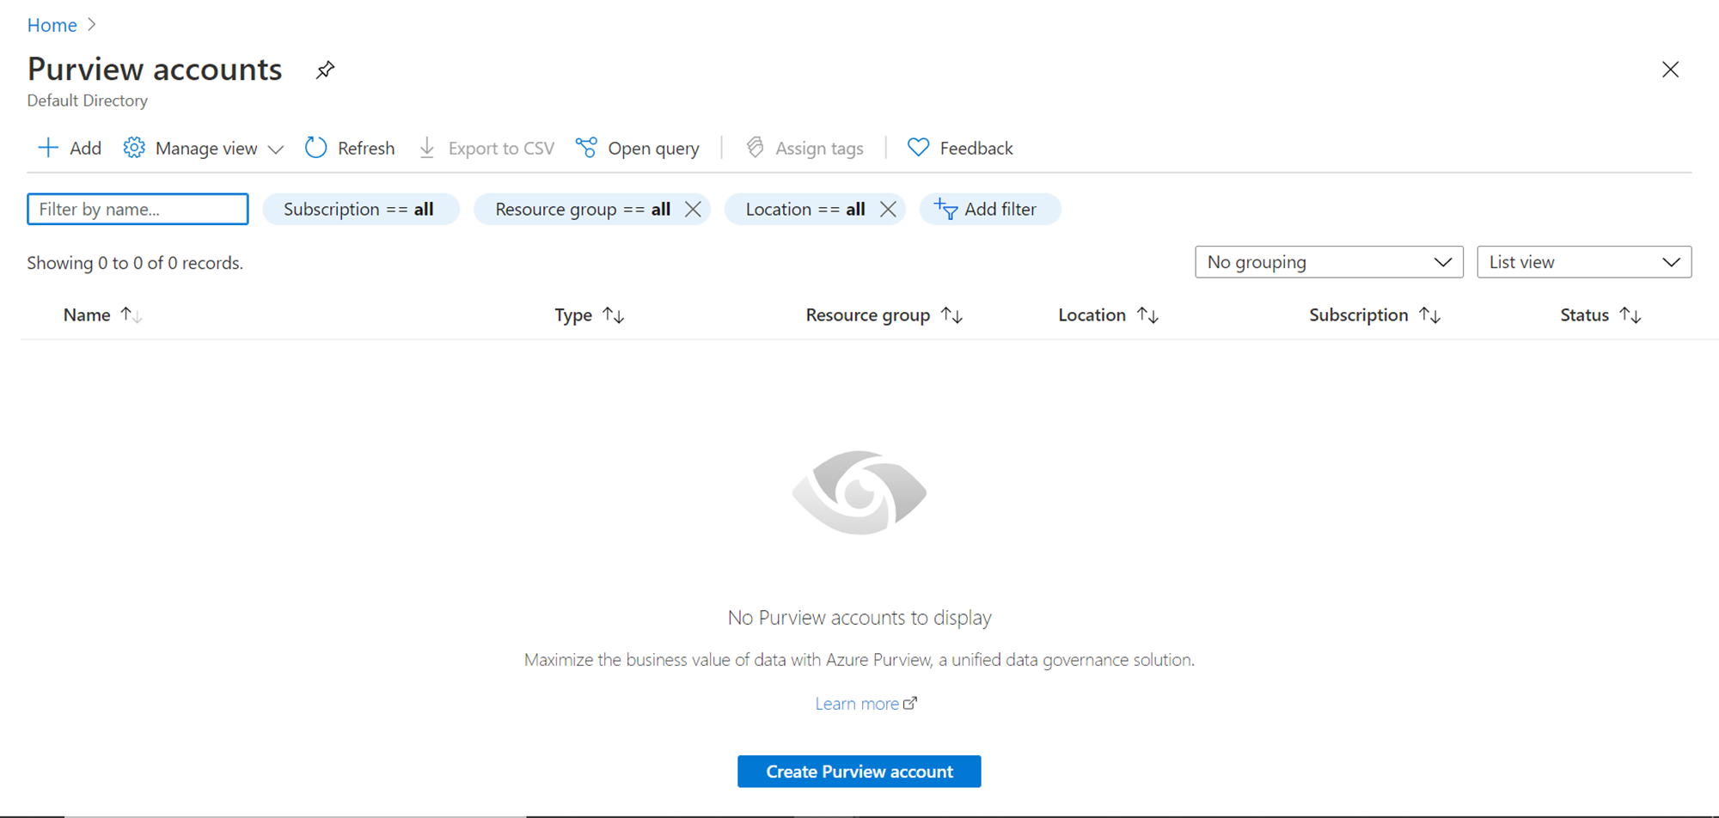The image size is (1719, 818).
Task: Click the Assign tags icon
Action: 755,148
